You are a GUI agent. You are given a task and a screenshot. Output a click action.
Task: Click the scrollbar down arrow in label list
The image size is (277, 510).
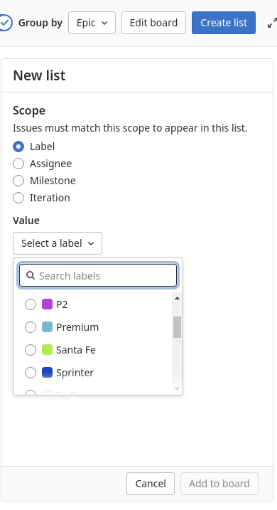tap(177, 388)
